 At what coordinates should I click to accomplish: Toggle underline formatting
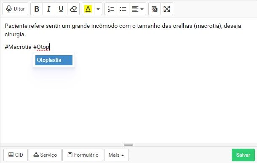click(61, 9)
